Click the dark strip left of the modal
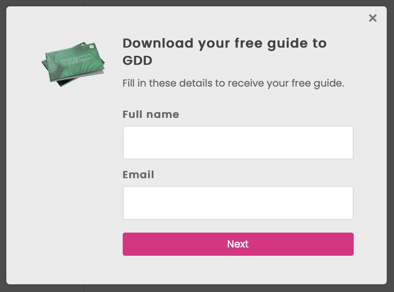Image resolution: width=394 pixels, height=292 pixels. tap(3, 146)
